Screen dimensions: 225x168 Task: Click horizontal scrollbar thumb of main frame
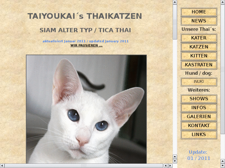84,166
